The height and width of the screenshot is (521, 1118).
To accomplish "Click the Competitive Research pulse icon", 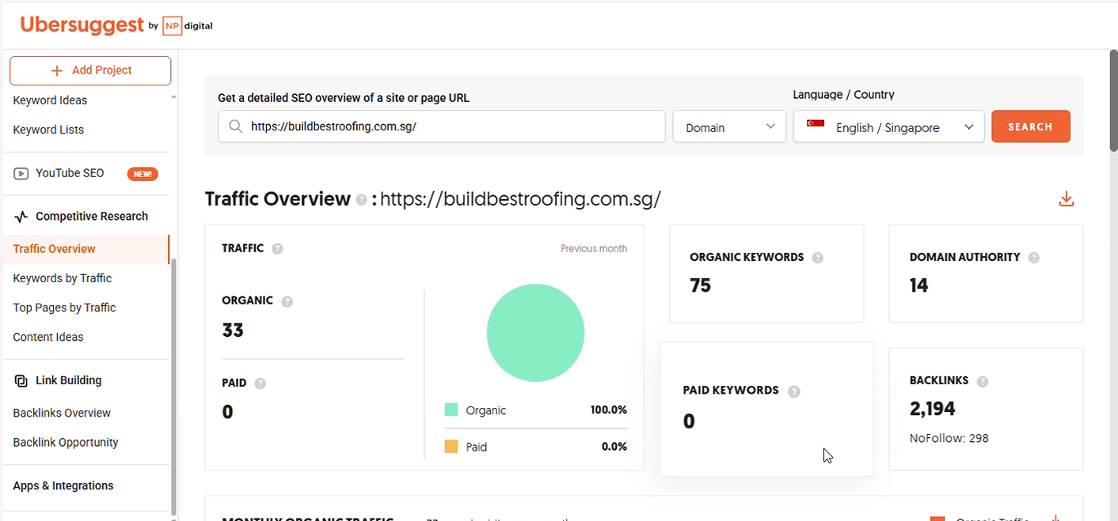I will (x=21, y=217).
